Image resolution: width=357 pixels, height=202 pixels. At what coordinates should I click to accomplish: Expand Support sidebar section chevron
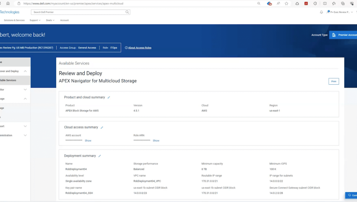25,126
